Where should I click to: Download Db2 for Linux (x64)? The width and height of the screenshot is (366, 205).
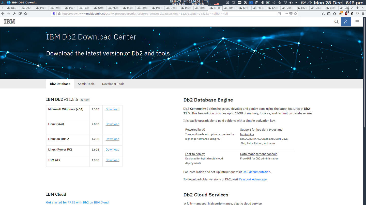coord(112,124)
